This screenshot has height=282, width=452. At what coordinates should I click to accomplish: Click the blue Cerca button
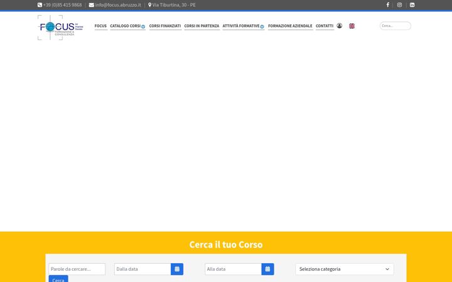point(58,279)
